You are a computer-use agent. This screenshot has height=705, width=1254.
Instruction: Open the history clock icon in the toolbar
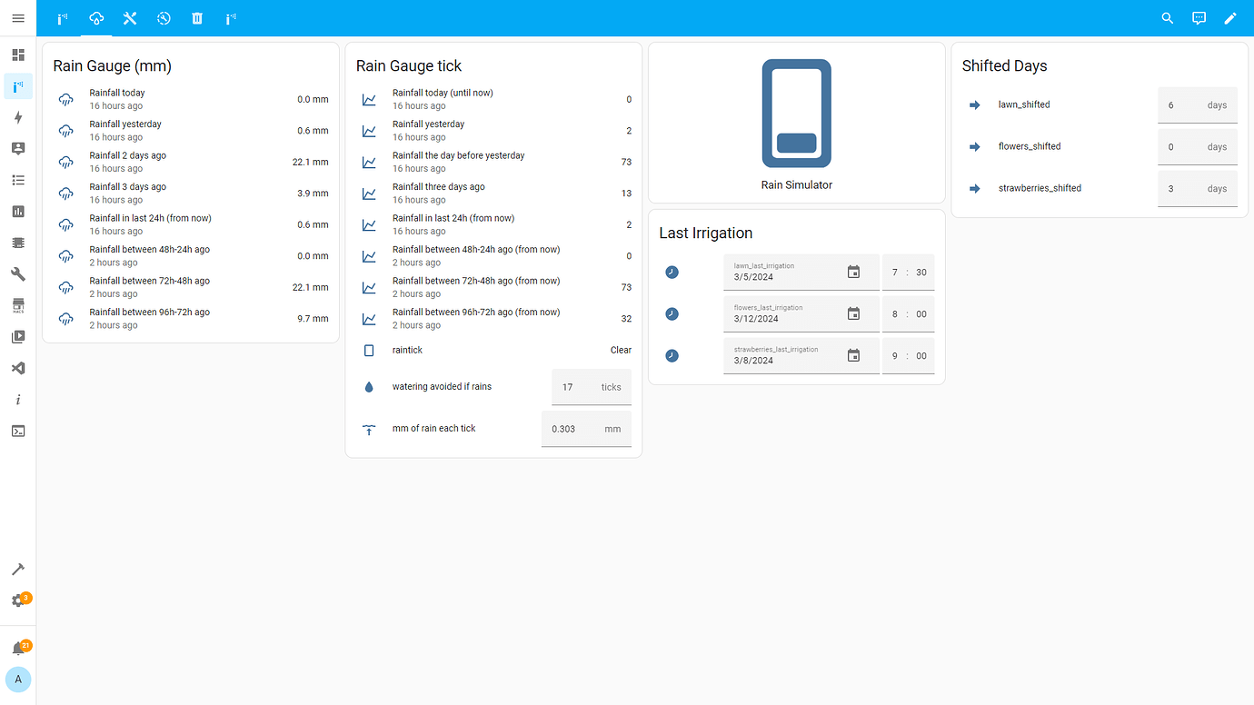point(164,17)
